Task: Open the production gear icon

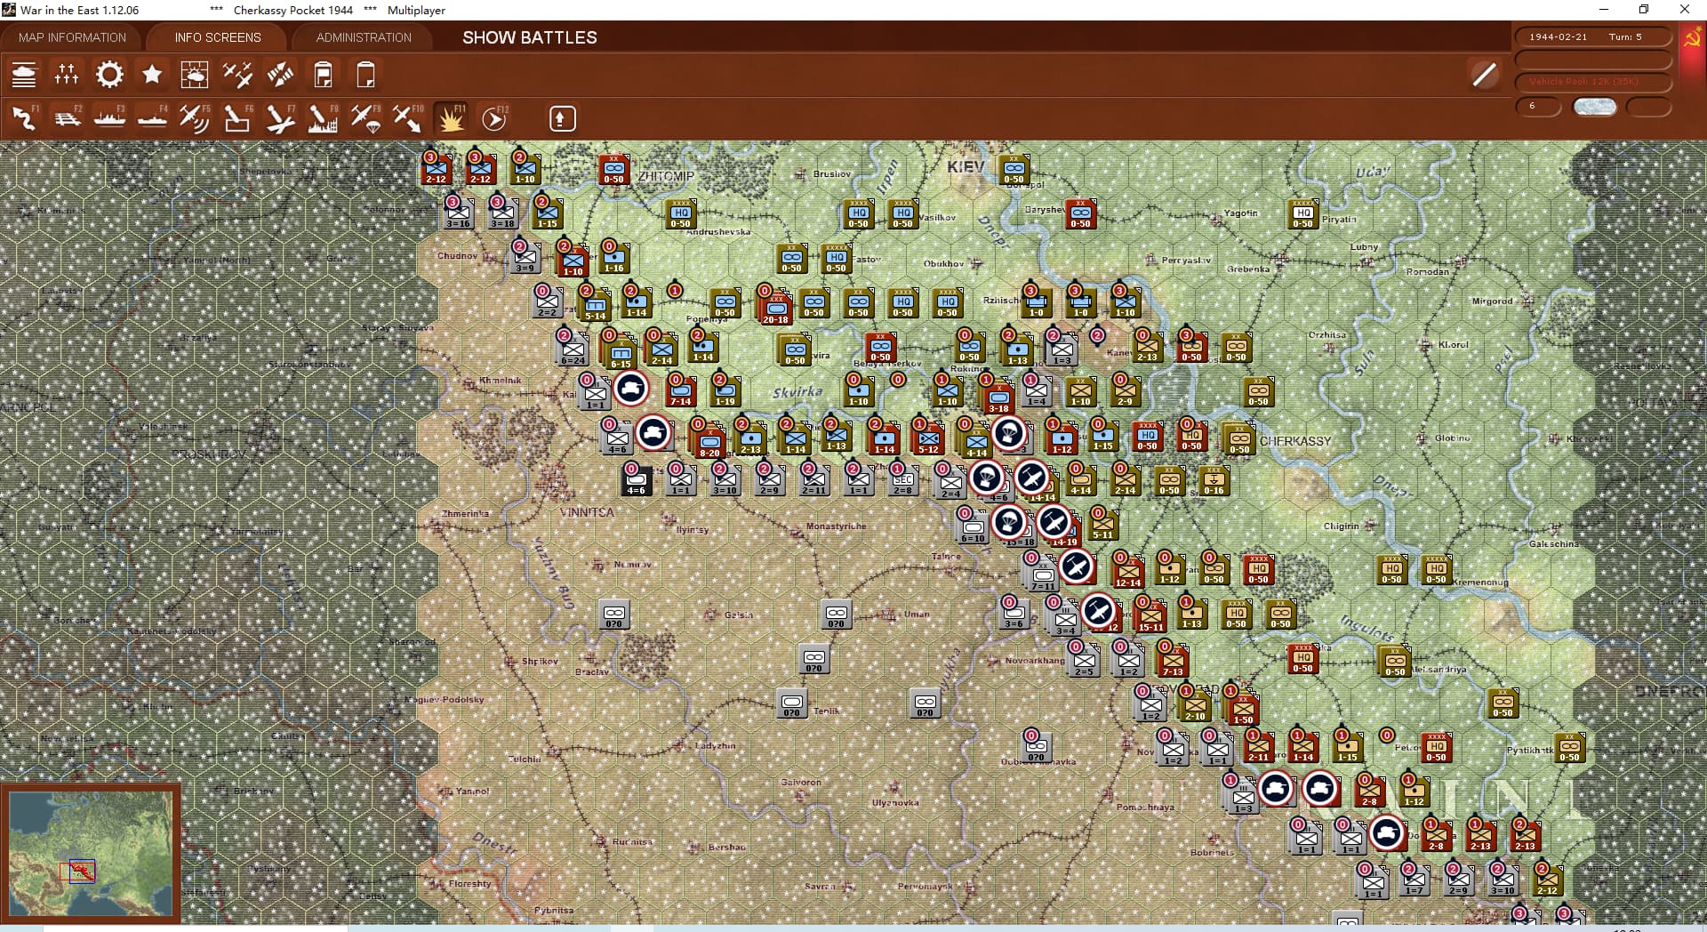Action: (109, 75)
